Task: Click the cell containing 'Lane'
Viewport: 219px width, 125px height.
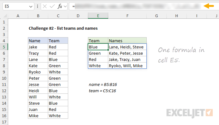Action: [x=38, y=60]
